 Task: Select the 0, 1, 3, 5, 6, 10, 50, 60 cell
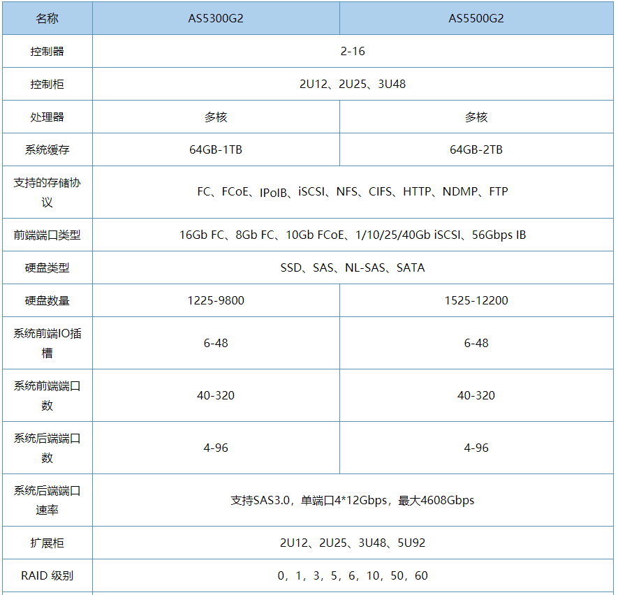coord(353,576)
